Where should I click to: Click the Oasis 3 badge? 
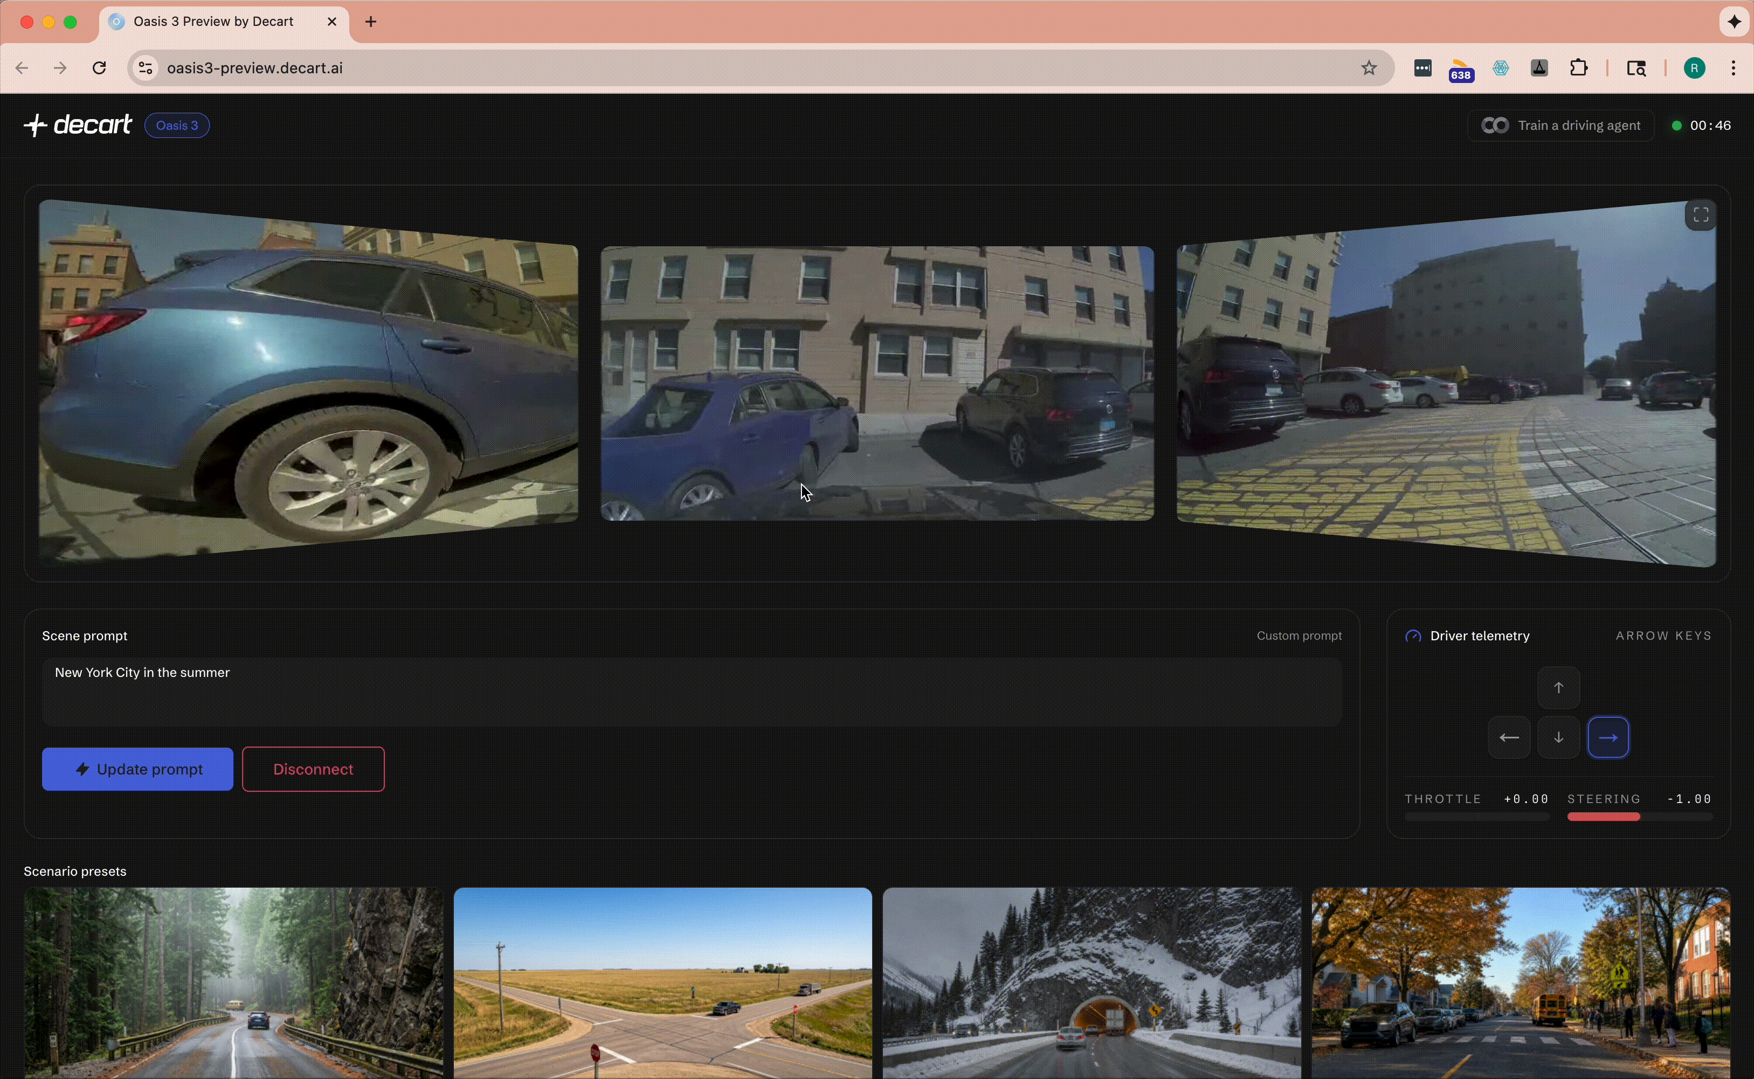pos(178,126)
